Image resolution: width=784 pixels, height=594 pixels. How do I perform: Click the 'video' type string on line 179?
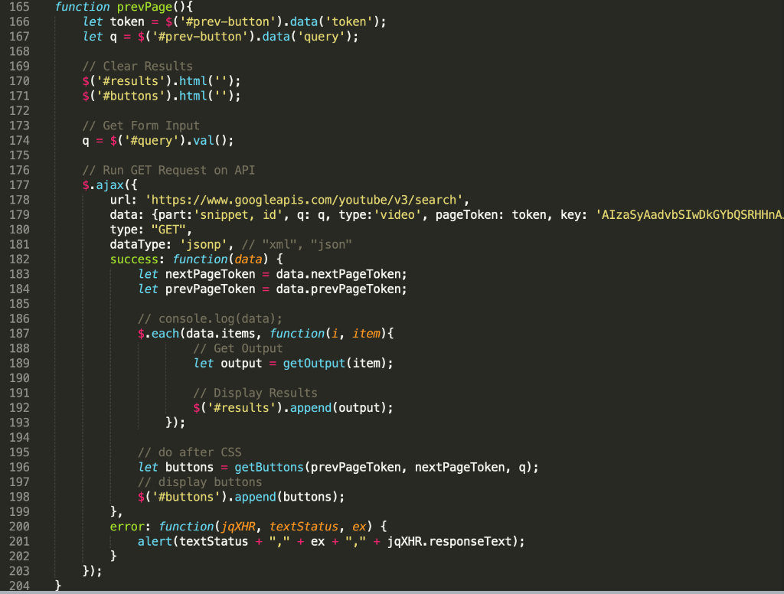[397, 215]
